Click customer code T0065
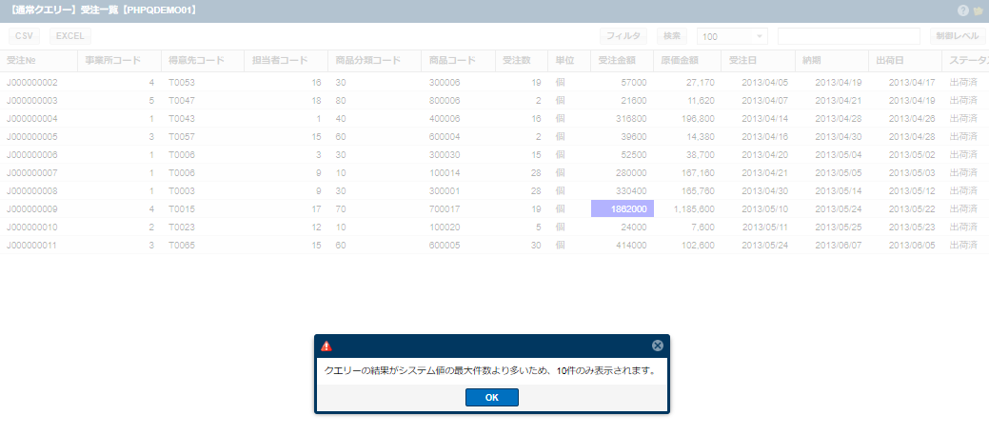 (x=182, y=246)
